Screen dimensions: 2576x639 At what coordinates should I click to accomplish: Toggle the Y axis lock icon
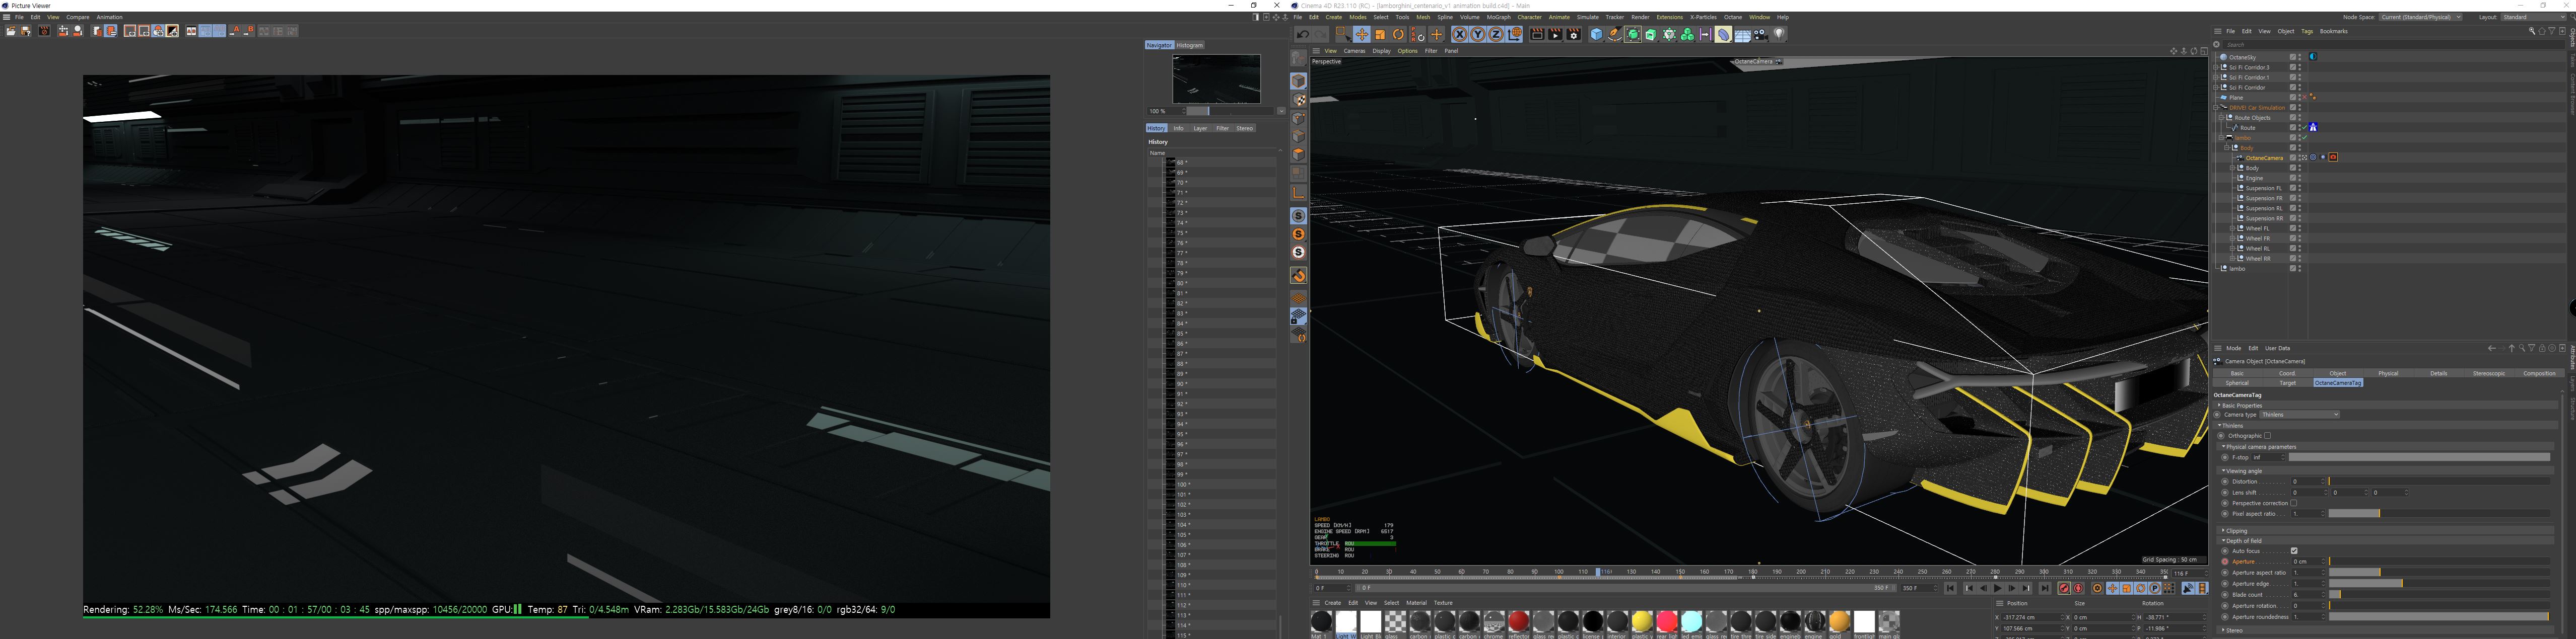[1478, 34]
